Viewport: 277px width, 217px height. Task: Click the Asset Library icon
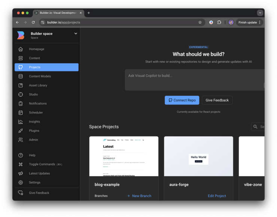click(21, 85)
